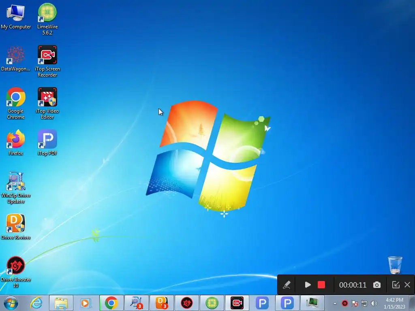Open Internet Explorer from the taskbar
Image resolution: width=415 pixels, height=311 pixels.
(36, 303)
